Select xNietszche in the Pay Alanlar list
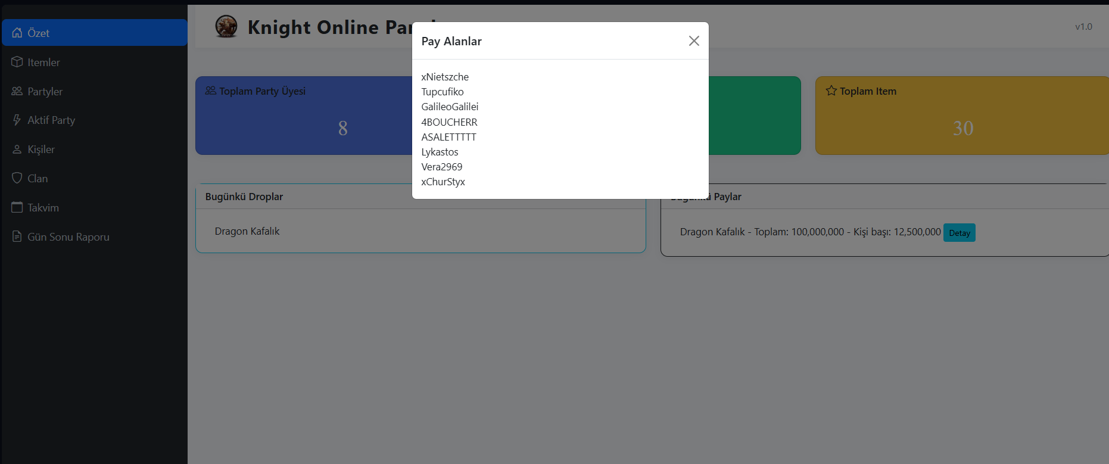The image size is (1109, 464). pos(445,77)
